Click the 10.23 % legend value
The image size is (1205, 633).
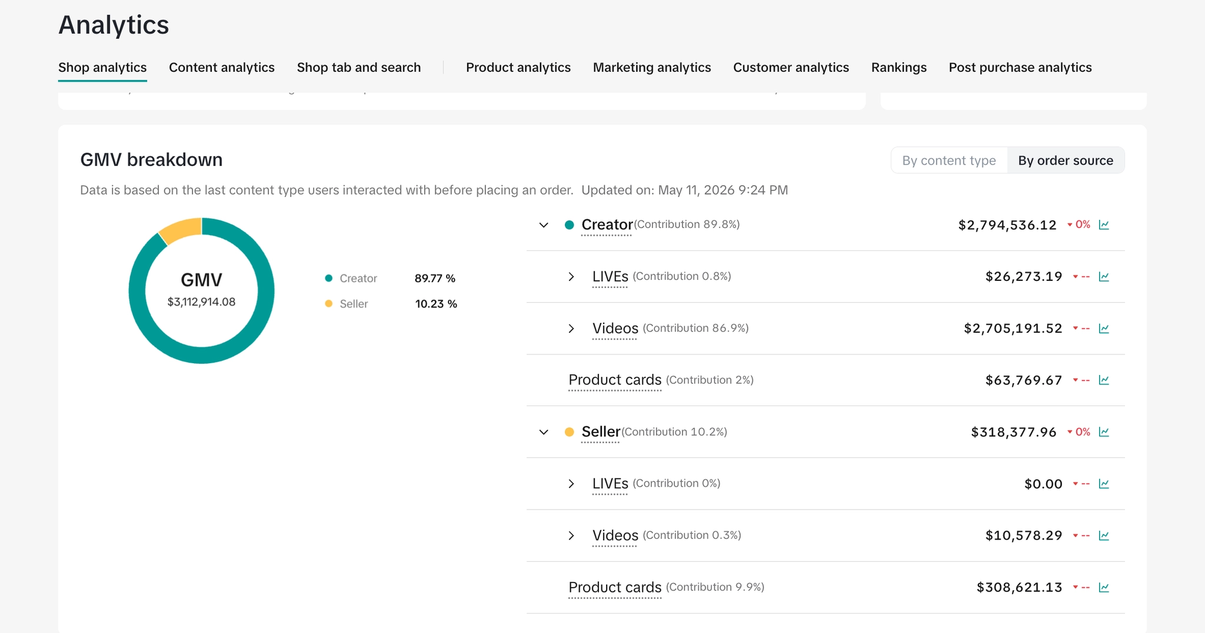point(436,304)
